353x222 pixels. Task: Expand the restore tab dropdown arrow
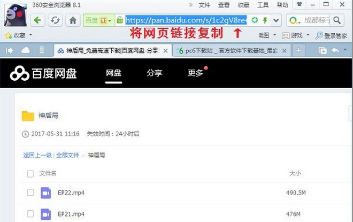tap(345, 49)
